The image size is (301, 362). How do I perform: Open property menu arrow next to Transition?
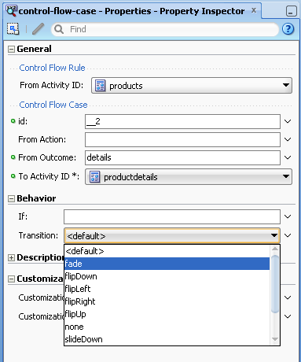(288, 235)
